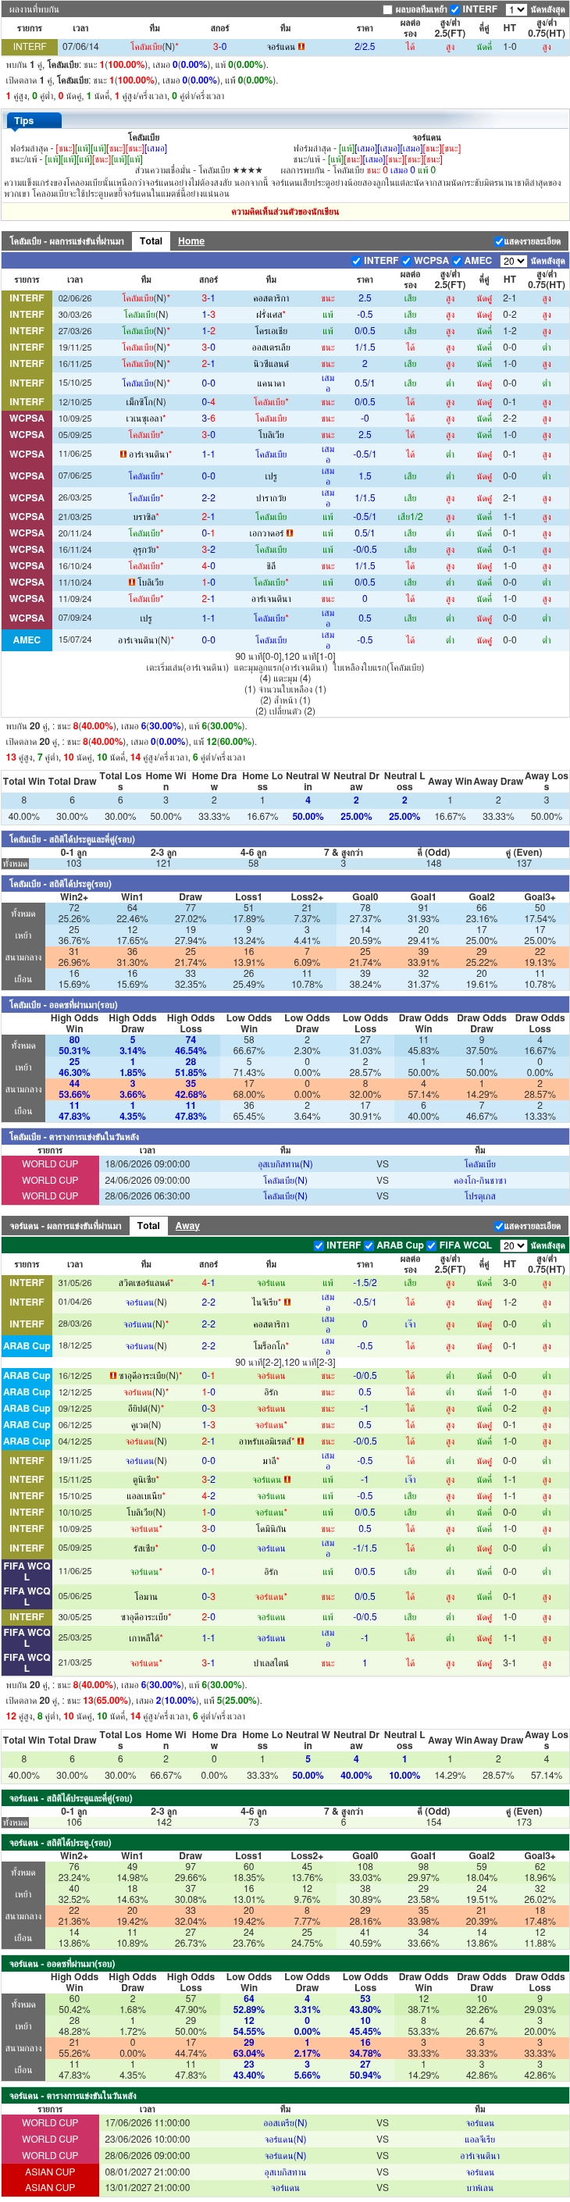570x2202 pixels.
Task: Click red card icon before ซาอุดีอาระเบีย on 16/12/25
Action: tap(112, 1376)
